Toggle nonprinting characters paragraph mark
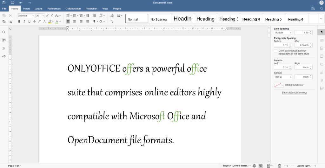This screenshot has width=325, height=168. 95,22
